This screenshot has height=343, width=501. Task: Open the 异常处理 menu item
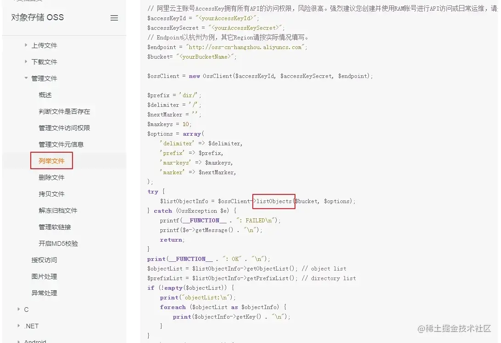click(44, 293)
